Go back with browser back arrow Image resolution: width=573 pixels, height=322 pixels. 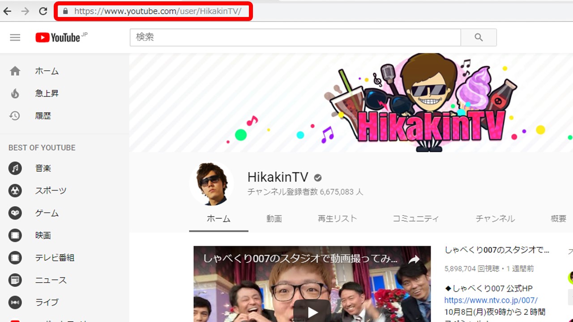[x=7, y=11]
